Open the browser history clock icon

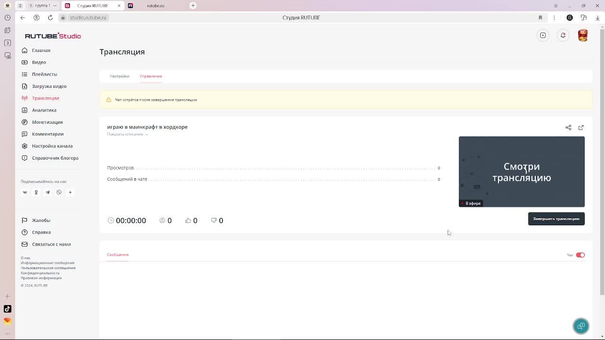(x=7, y=17)
